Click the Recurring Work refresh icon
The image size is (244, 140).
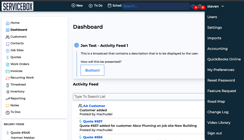click(8, 78)
